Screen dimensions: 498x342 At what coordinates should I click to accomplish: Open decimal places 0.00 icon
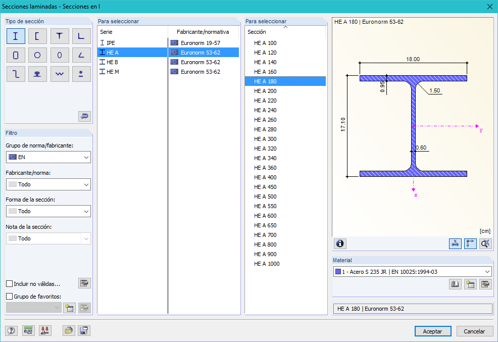[x=28, y=330]
